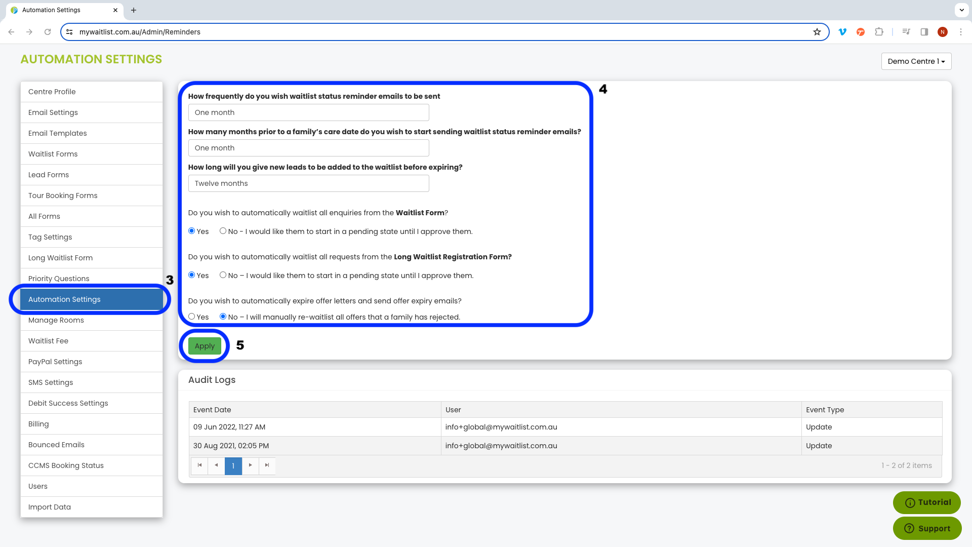Go to first page of audit logs
This screenshot has width=972, height=547.
(x=199, y=465)
